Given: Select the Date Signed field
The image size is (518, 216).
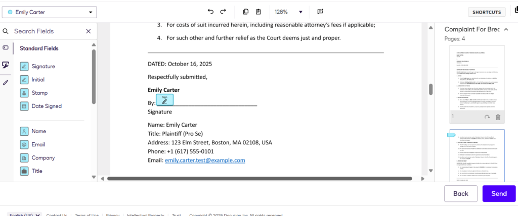Looking at the screenshot, I should click(46, 106).
